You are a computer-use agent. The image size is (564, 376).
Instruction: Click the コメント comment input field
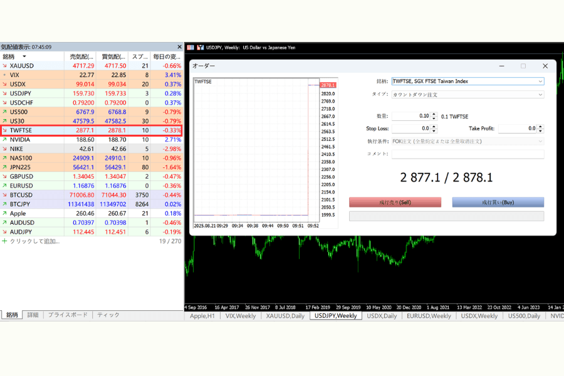467,154
